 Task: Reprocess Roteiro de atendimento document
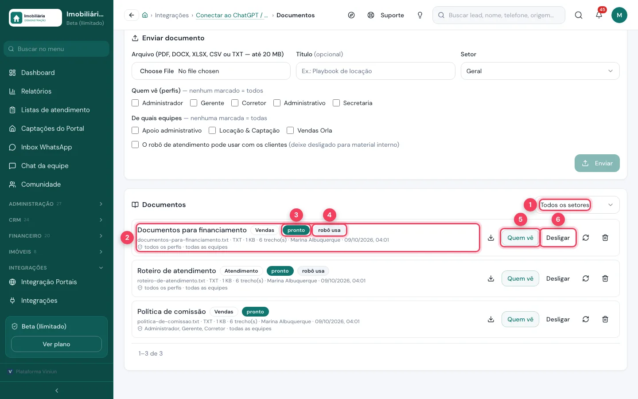pos(586,278)
